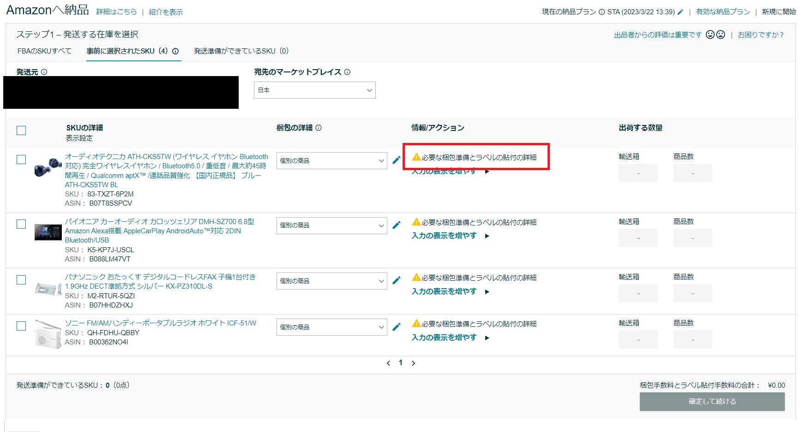
Task: Go to previous page arrow in pagination
Action: tap(388, 363)
